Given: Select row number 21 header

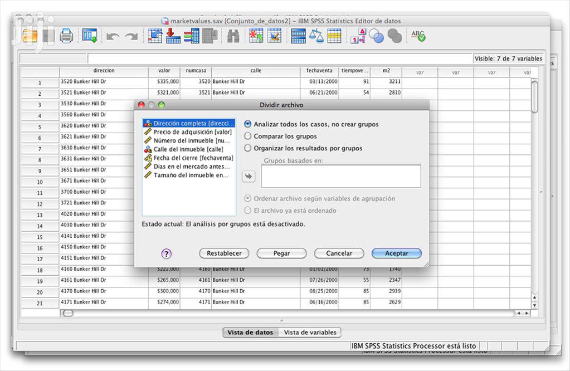Looking at the screenshot, I should tap(40, 303).
